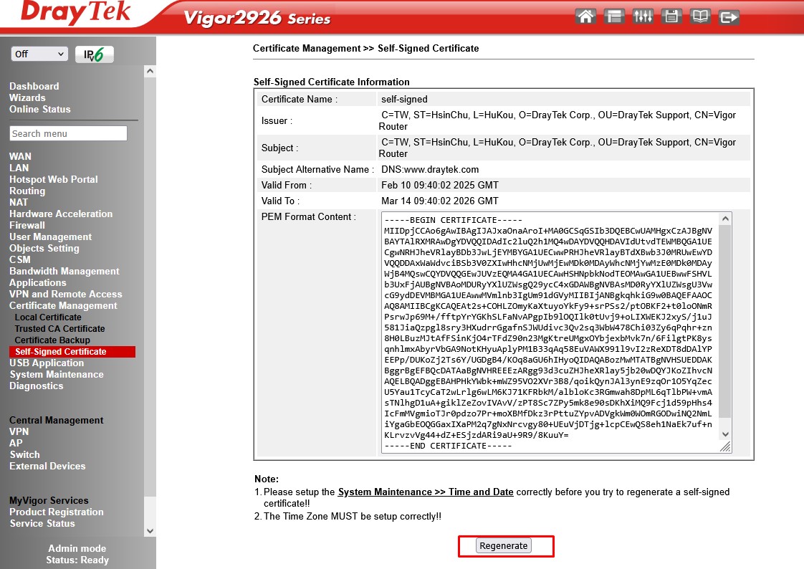Click the sidebar scrollbar up arrow
804x569 pixels.
pos(150,72)
